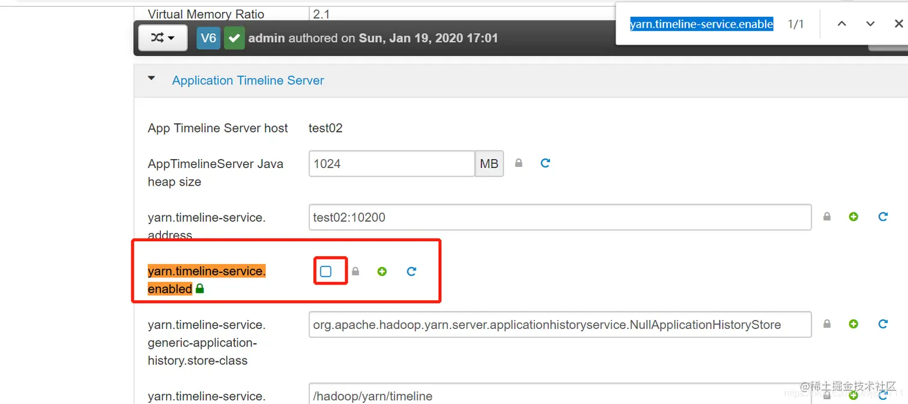Toggle the yarn.timeline-service.enabled checkbox
This screenshot has width=908, height=404.
pyautogui.click(x=325, y=271)
